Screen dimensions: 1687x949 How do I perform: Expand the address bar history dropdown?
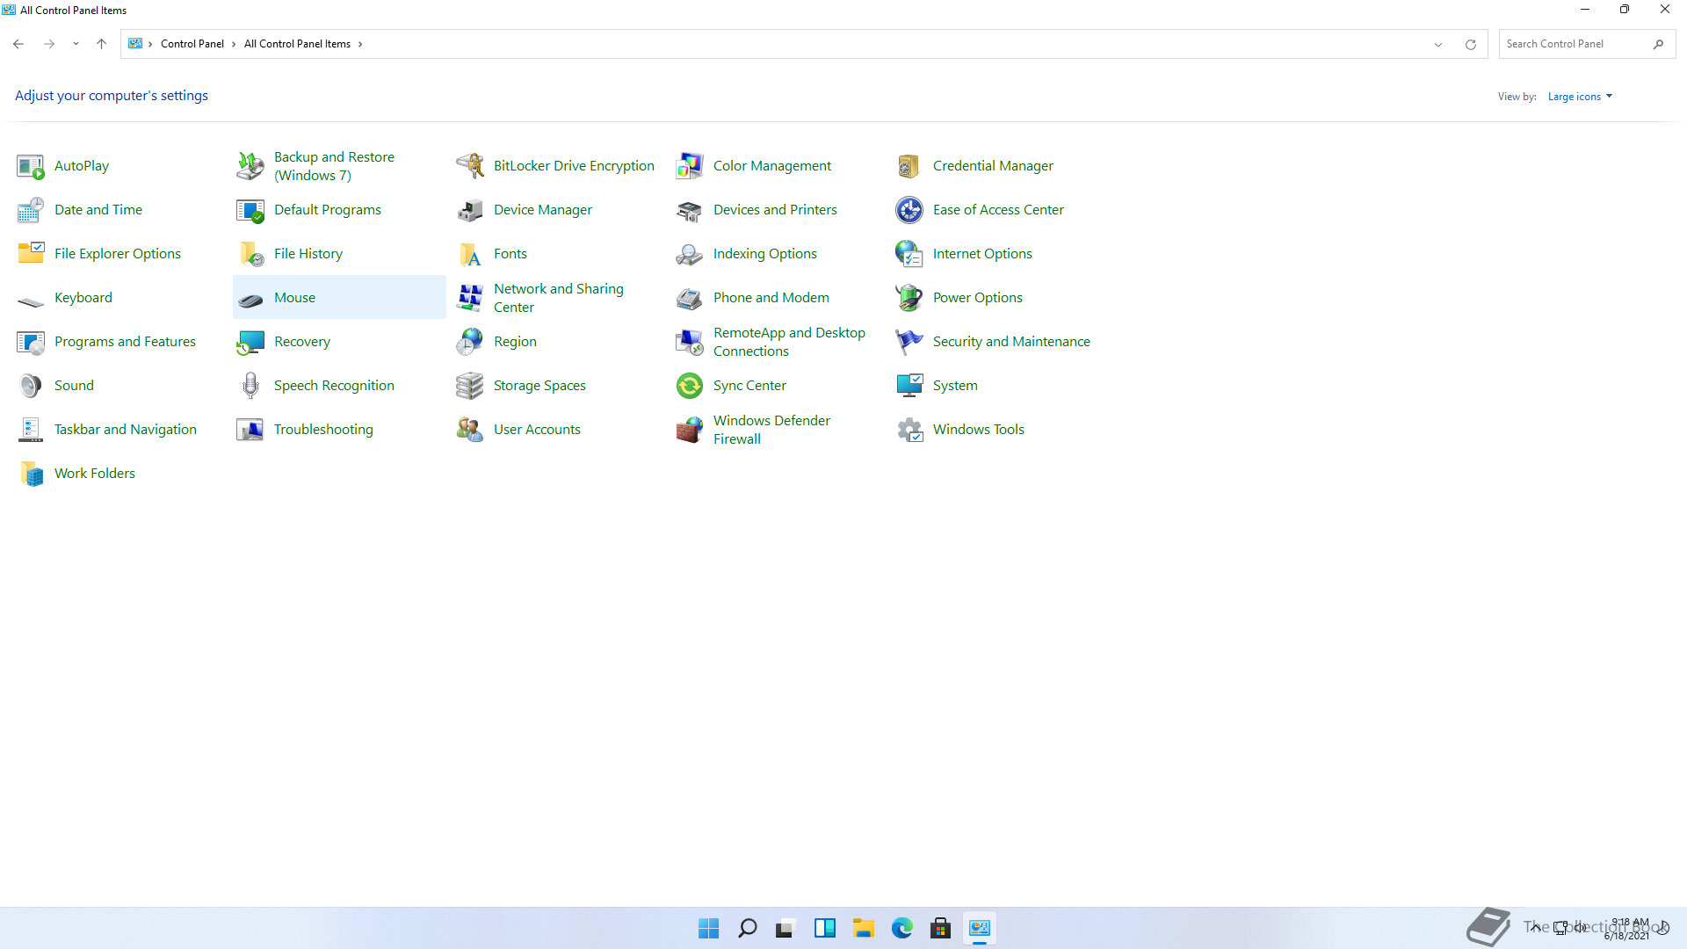coord(1438,44)
